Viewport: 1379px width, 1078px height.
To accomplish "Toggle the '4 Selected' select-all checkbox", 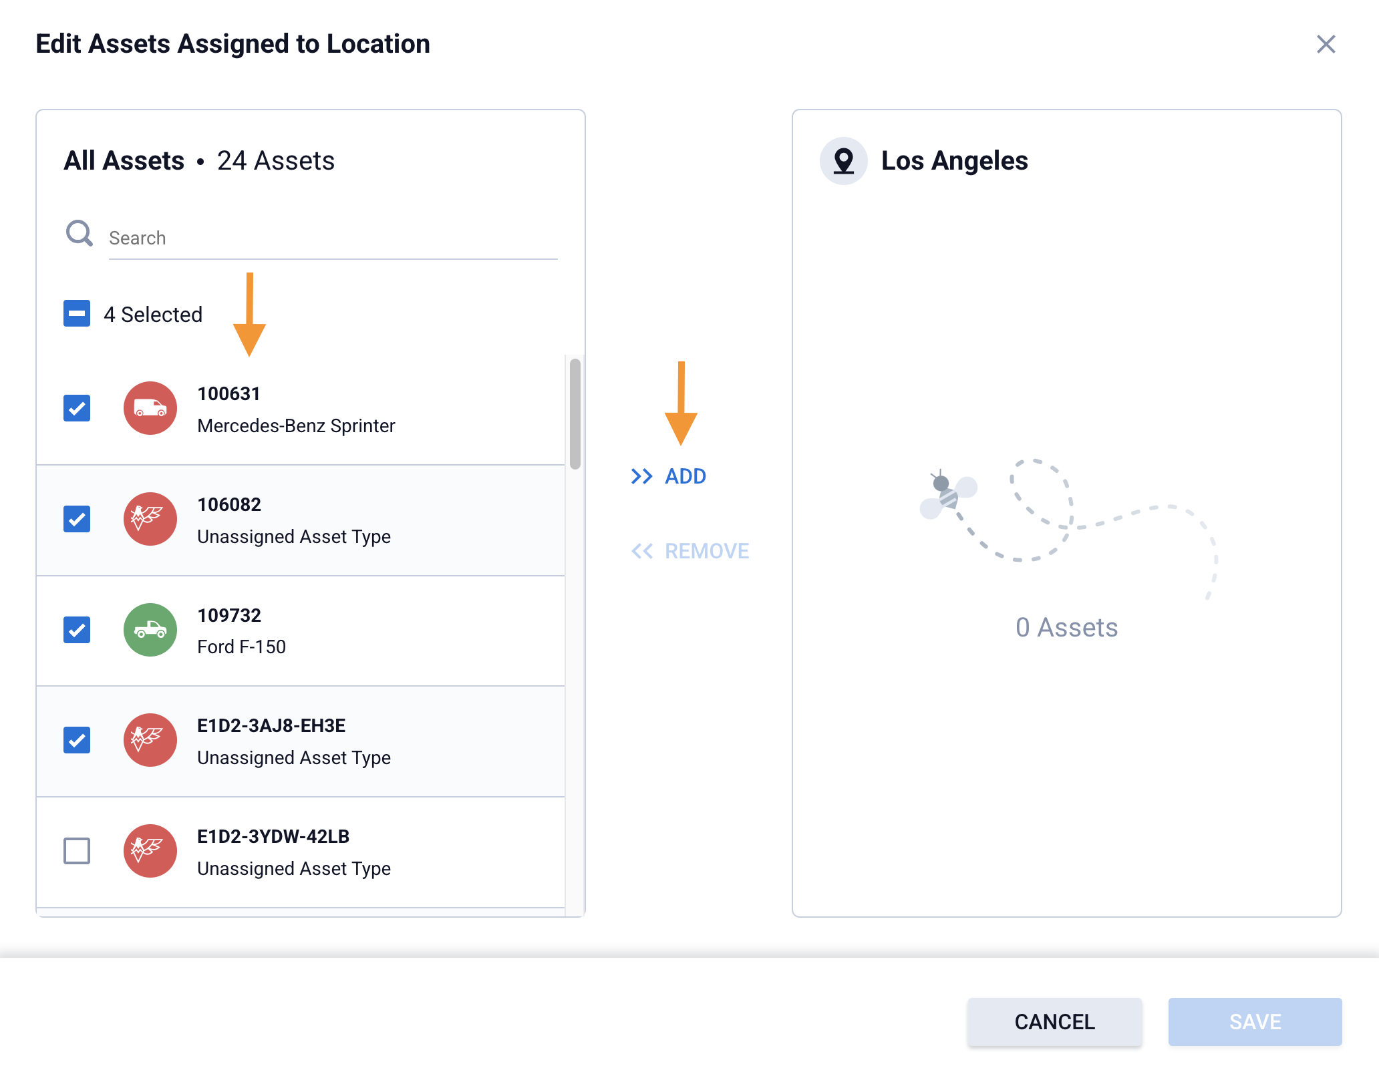I will click(77, 313).
